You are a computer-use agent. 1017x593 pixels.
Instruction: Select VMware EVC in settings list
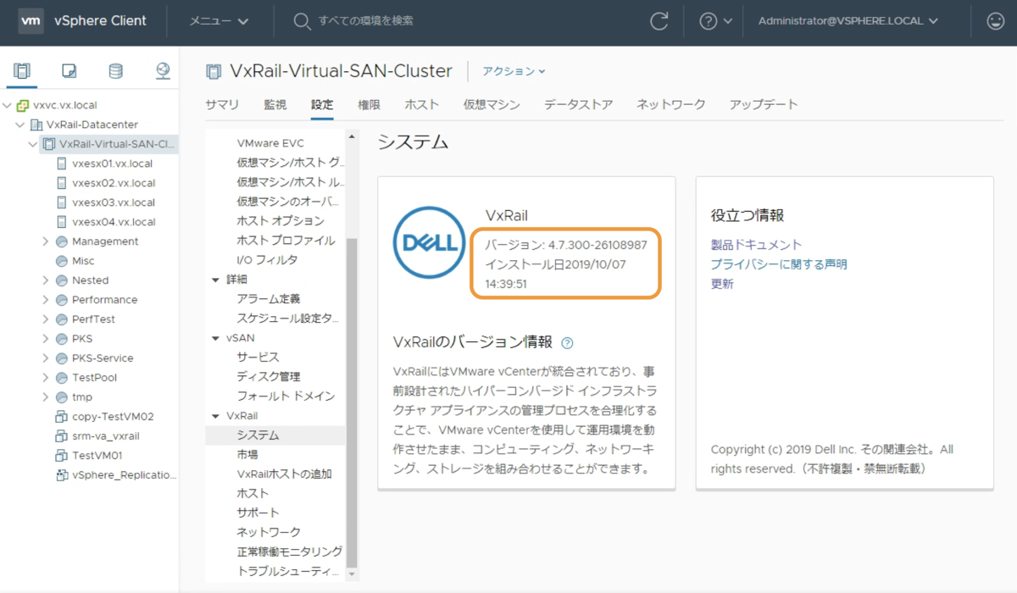[270, 143]
